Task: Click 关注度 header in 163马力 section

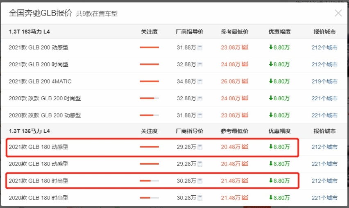Action: [x=150, y=32]
